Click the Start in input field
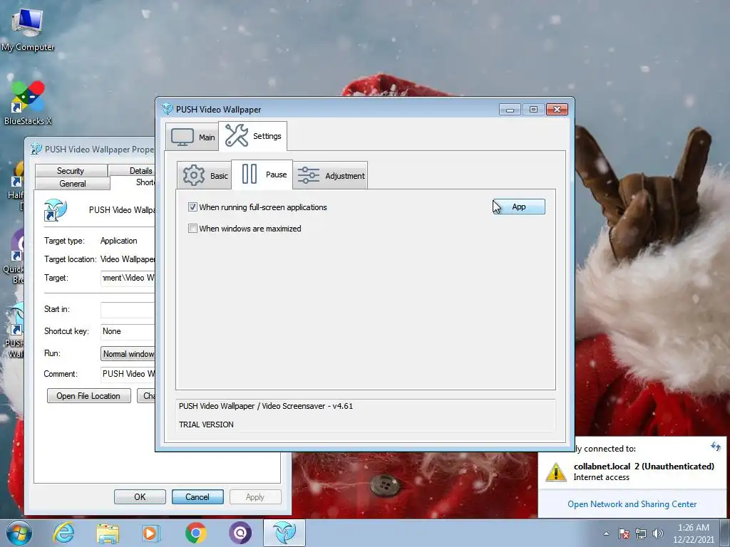 pyautogui.click(x=128, y=309)
